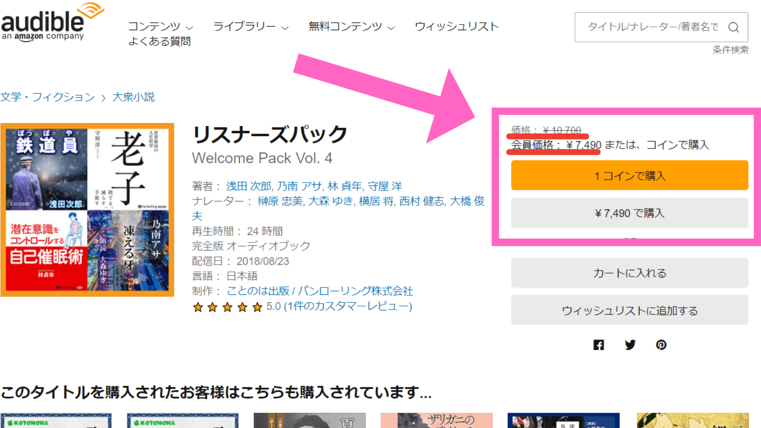761x428 pixels.
Task: Open author 浅田 次郎 link
Action: pos(249,186)
